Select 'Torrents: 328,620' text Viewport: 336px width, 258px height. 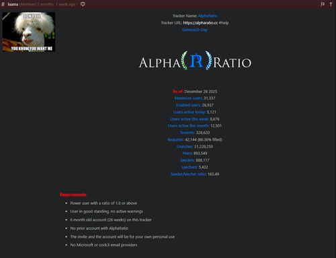pyautogui.click(x=195, y=133)
